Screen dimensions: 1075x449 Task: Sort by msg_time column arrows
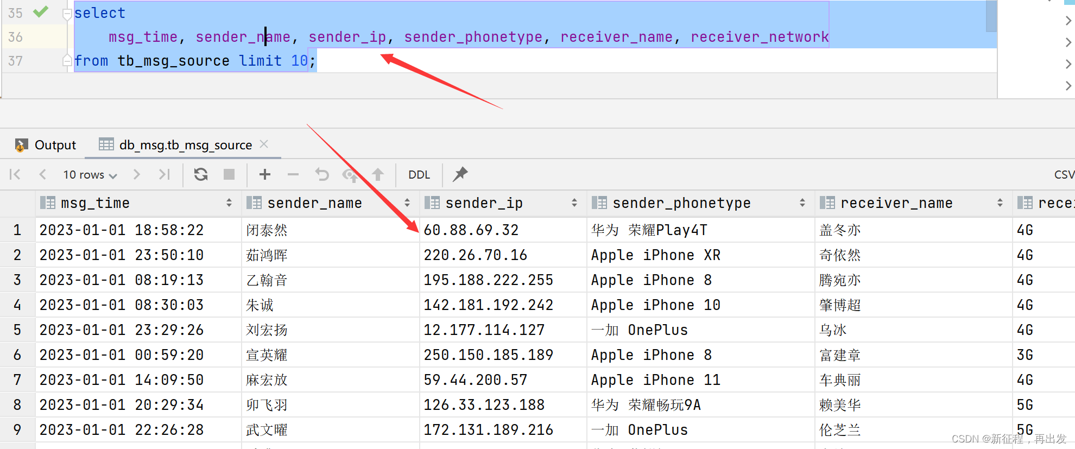[229, 203]
